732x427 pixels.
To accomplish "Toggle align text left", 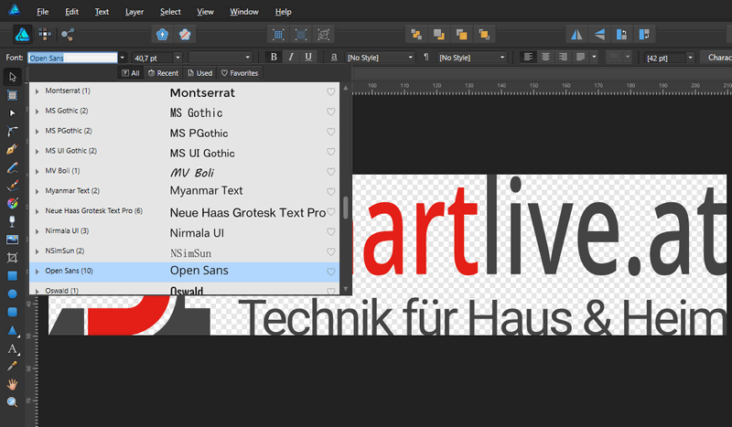I will click(x=528, y=57).
